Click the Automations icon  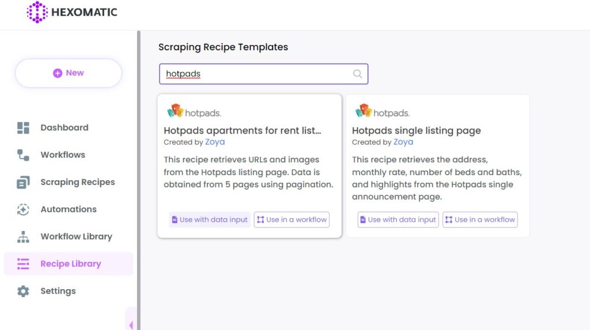[23, 209]
